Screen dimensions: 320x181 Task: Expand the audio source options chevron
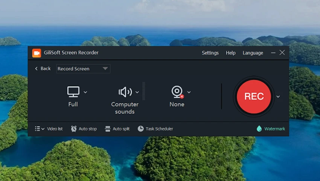[x=137, y=92]
